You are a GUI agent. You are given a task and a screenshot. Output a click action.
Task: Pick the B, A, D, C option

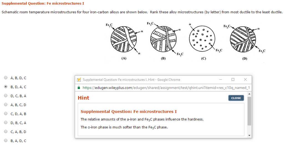[6, 141]
